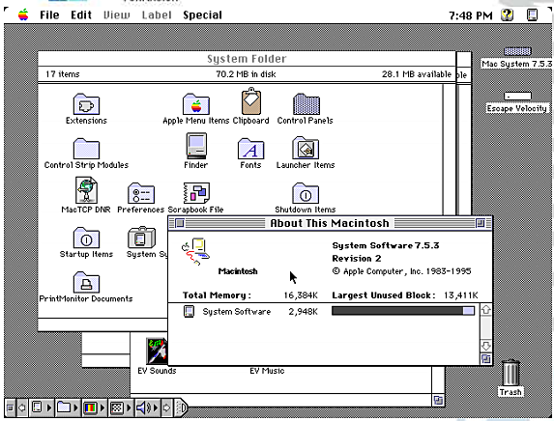Open the Label menu
The image size is (554, 421).
click(157, 15)
